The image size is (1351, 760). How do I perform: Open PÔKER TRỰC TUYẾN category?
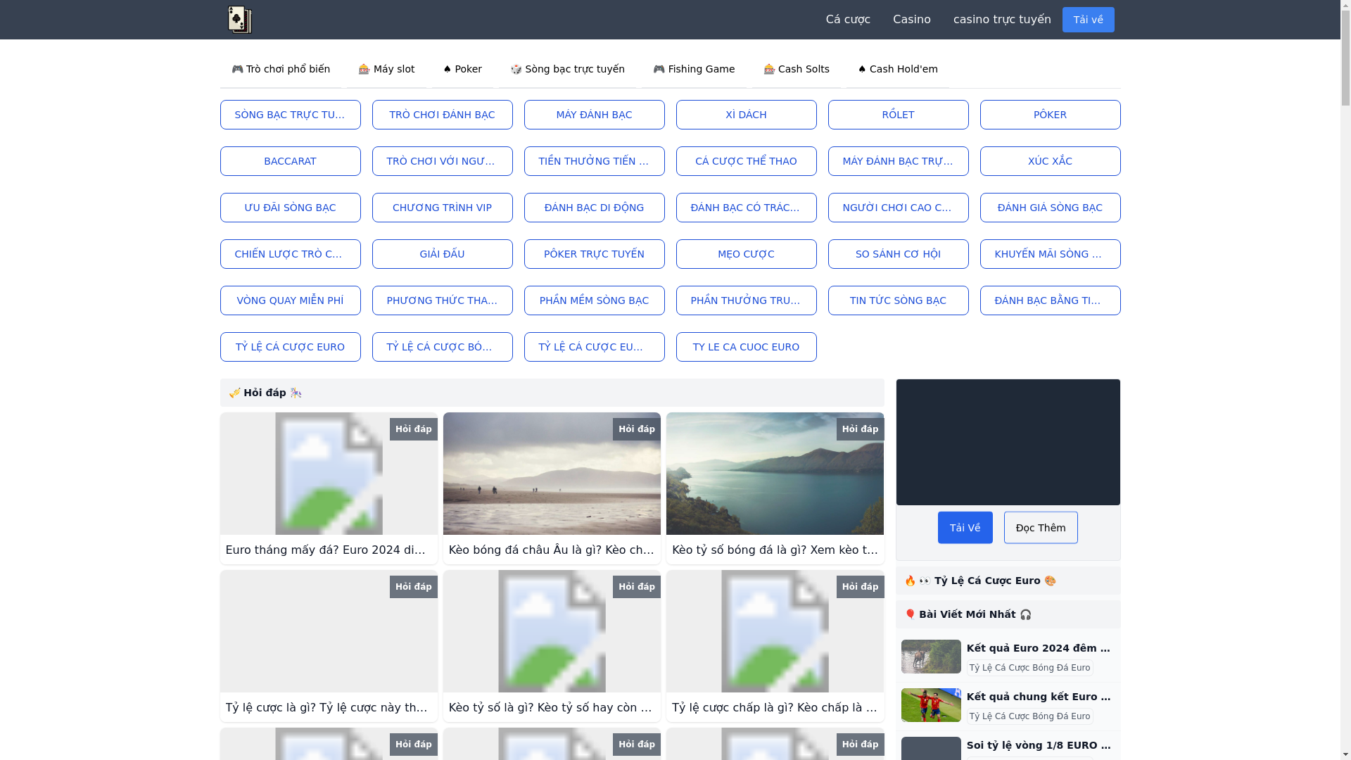tap(595, 254)
